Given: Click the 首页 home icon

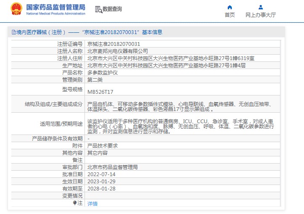Looking at the screenshot, I should [230, 8].
